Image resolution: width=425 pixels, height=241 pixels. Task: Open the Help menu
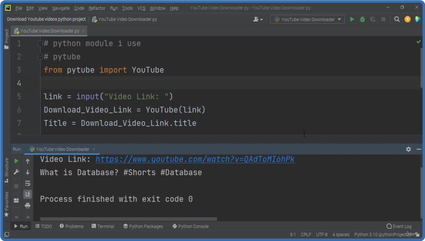174,8
